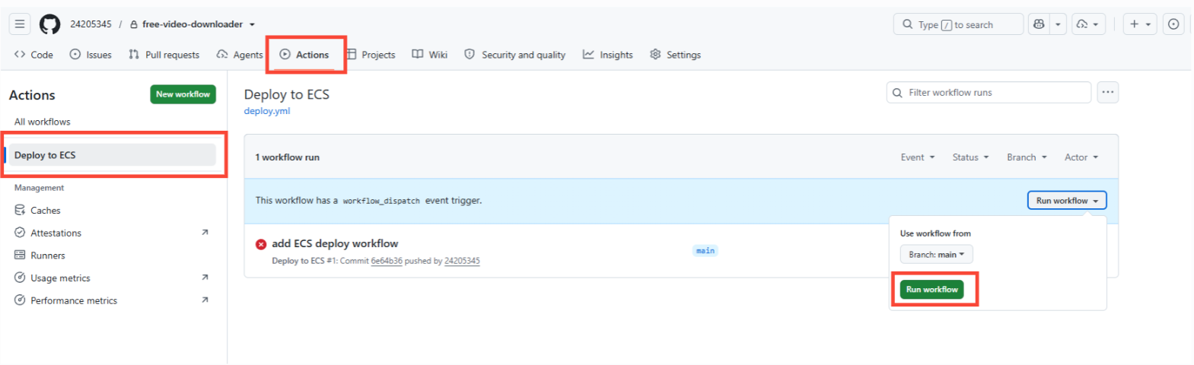Open the three-dot workflow options menu
The image size is (1194, 365).
1108,93
